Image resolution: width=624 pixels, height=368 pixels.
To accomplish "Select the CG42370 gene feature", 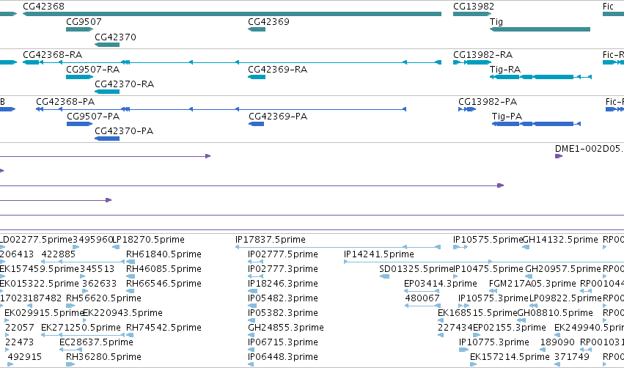I will 107,45.
